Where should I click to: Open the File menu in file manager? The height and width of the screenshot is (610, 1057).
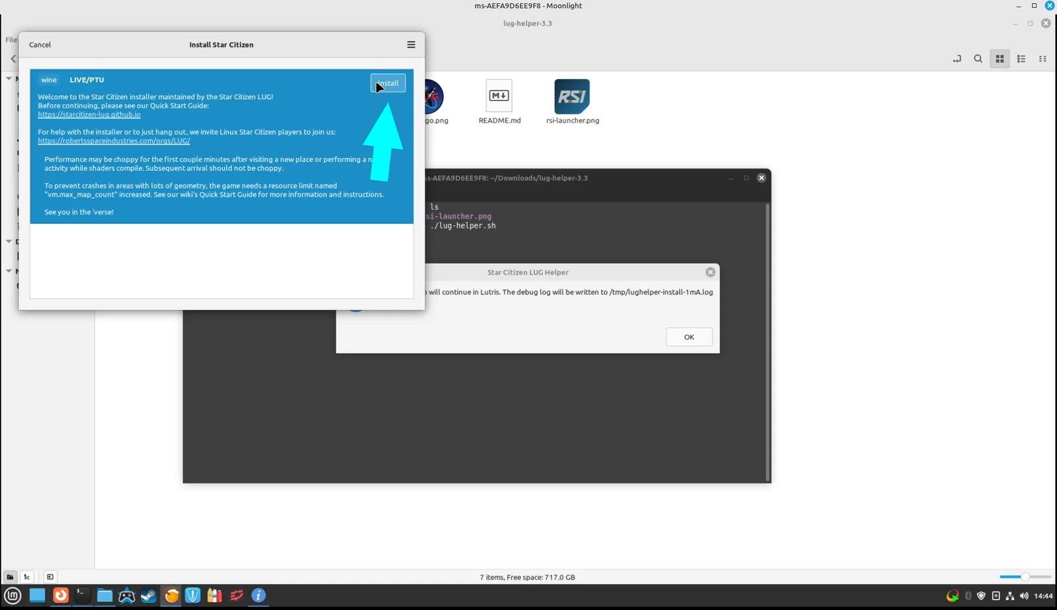tap(11, 40)
